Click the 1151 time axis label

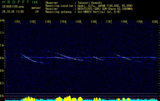[17, 22]
